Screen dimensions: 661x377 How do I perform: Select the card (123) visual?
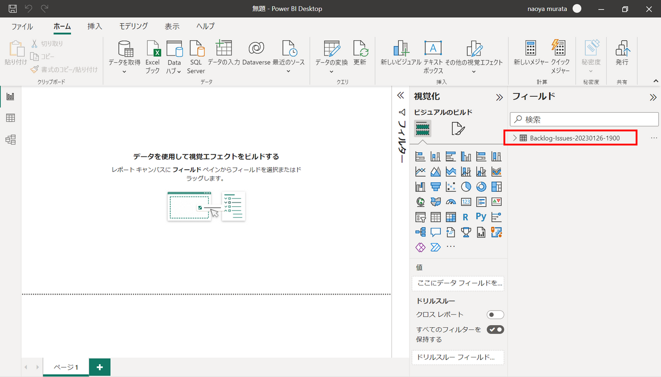(x=466, y=201)
